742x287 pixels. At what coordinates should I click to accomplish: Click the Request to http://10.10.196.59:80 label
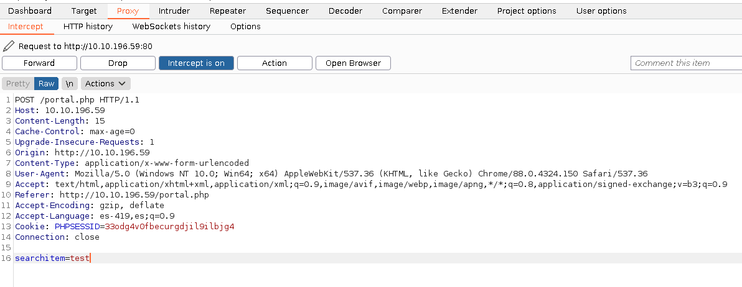click(x=85, y=46)
